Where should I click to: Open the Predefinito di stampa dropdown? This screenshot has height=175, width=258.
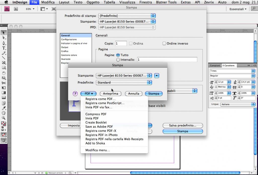pos(127,16)
